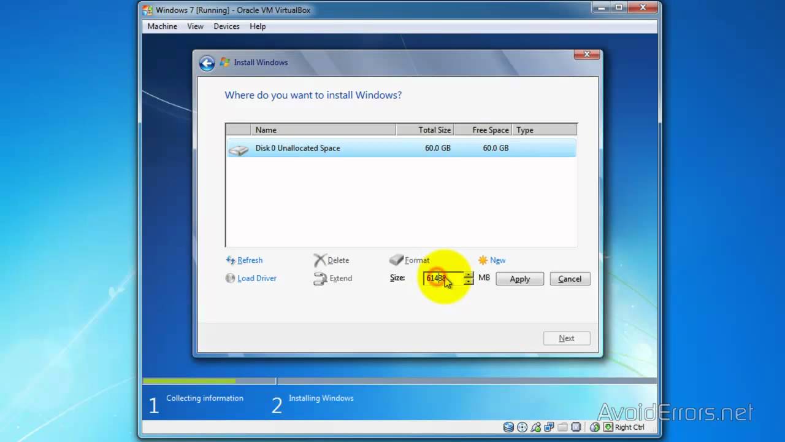The image size is (785, 442).
Task: Open the View menu
Action: coord(195,26)
